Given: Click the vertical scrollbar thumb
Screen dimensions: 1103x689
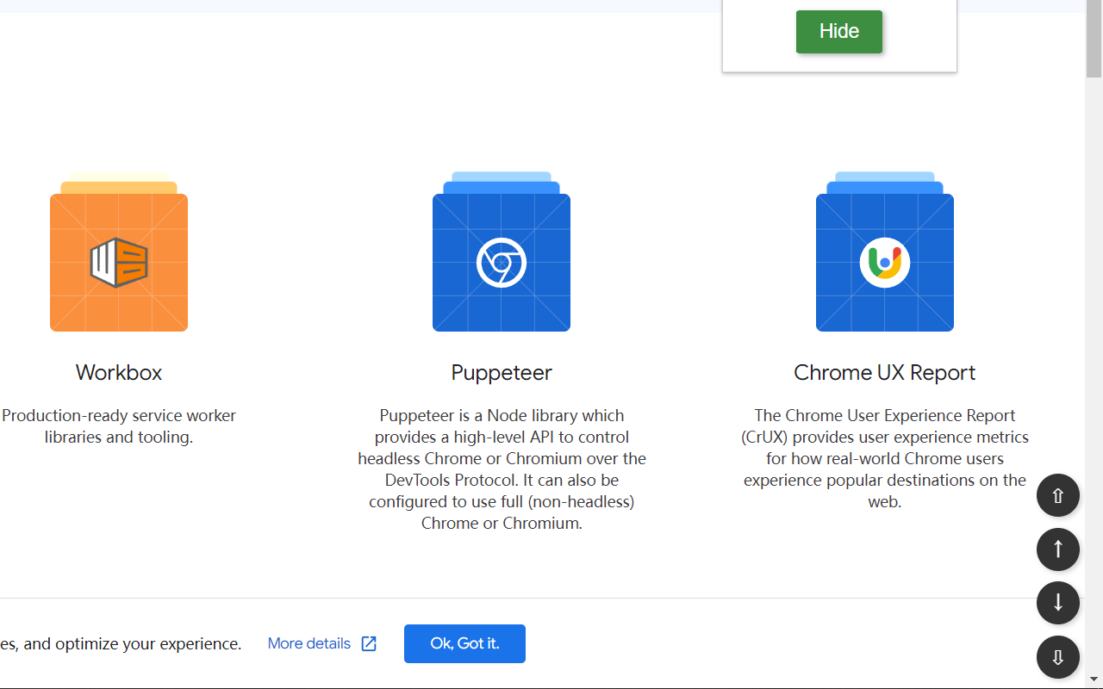Looking at the screenshot, I should 1094,39.
